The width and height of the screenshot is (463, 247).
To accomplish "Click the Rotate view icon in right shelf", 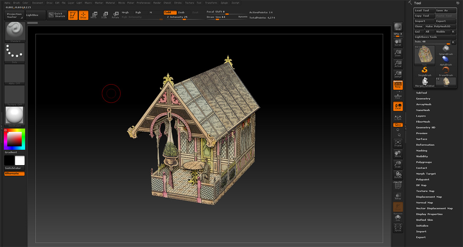I will click(398, 175).
